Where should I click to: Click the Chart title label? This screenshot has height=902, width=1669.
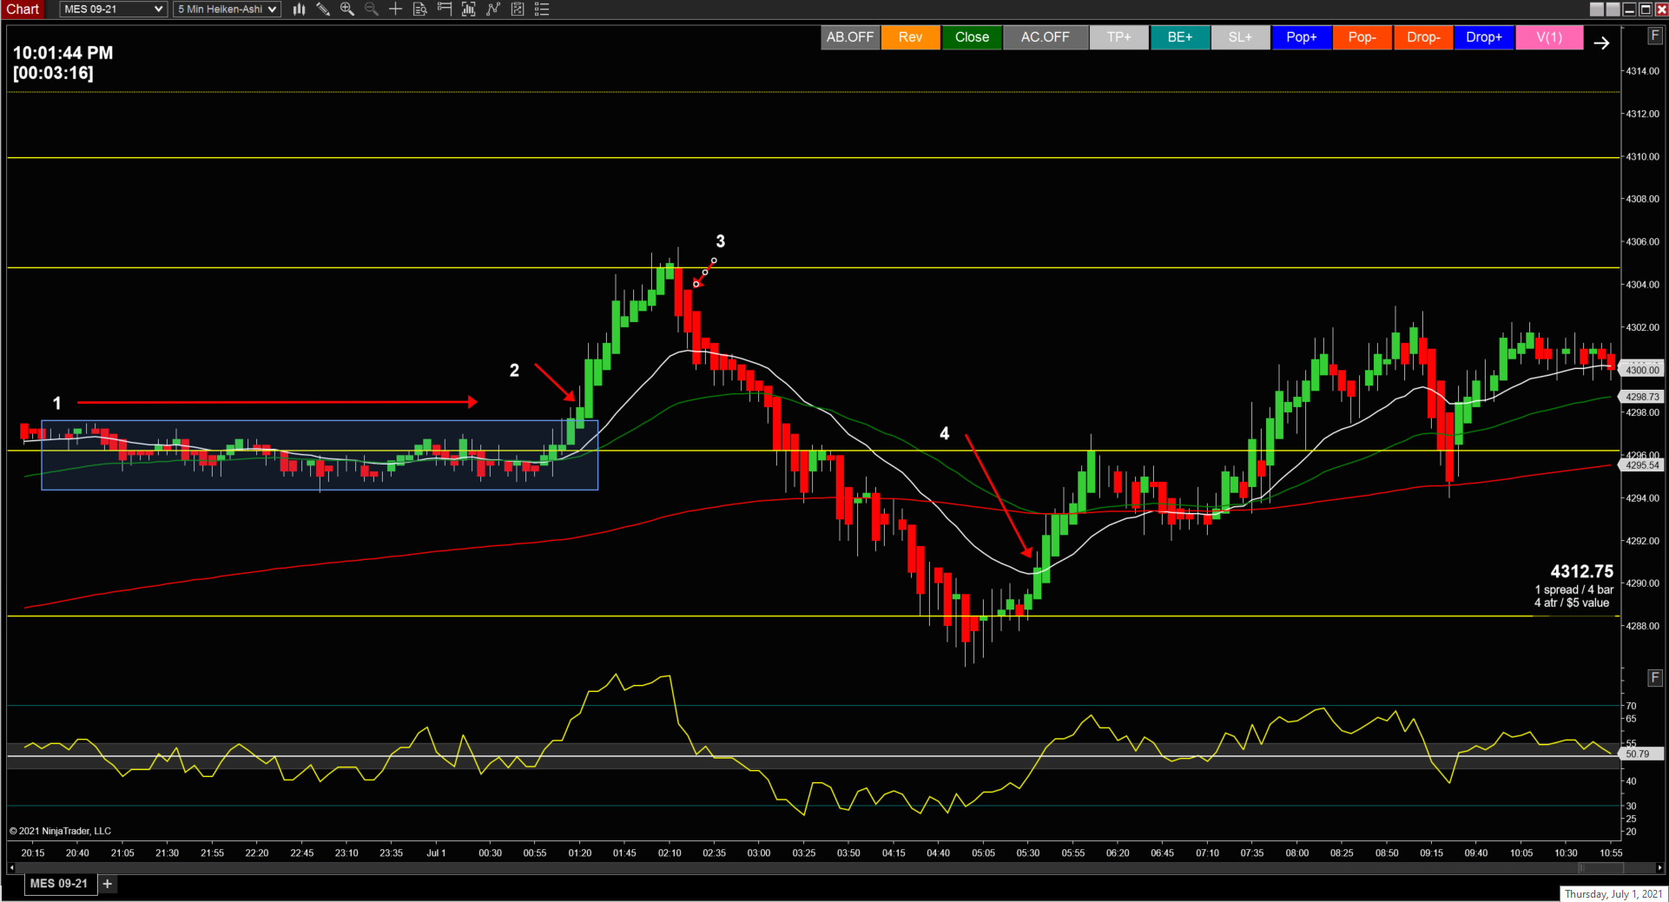click(x=23, y=9)
